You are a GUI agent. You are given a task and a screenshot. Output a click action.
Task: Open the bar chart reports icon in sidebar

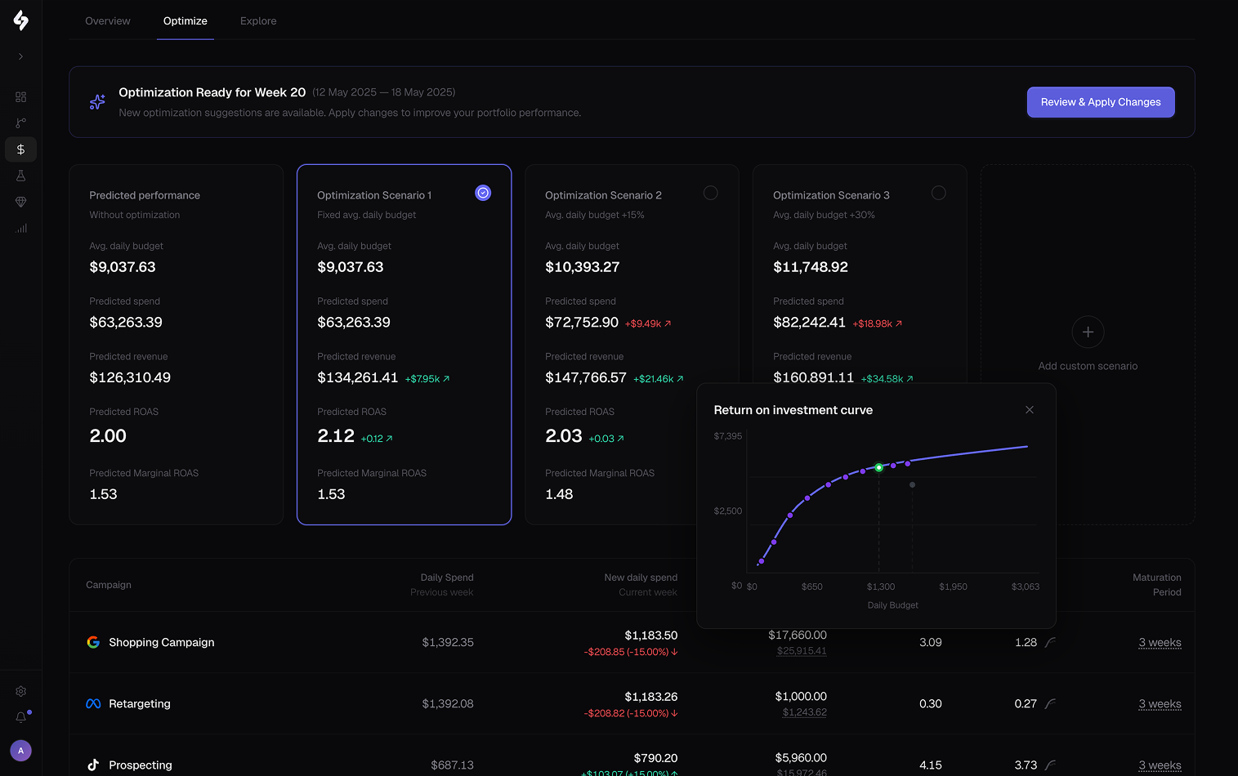[x=21, y=228]
